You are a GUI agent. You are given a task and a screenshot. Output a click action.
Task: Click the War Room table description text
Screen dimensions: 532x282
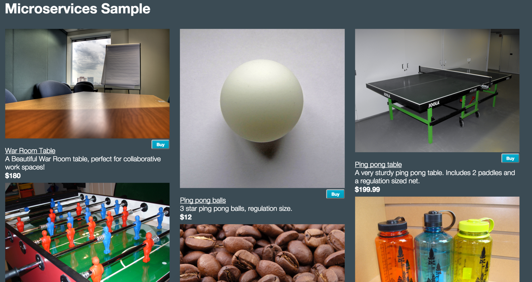point(83,163)
